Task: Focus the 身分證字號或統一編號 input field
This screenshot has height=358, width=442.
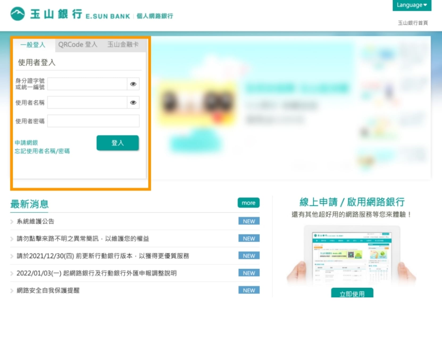Action: [x=87, y=84]
